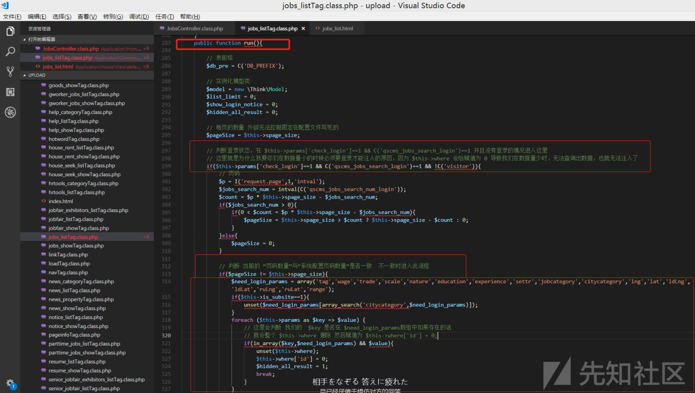Image resolution: width=695 pixels, height=393 pixels.
Task: Open the Explorer view in activity bar
Action: [x=10, y=32]
